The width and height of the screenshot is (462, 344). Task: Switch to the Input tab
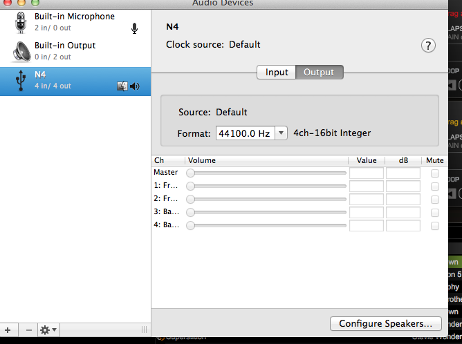tap(277, 72)
